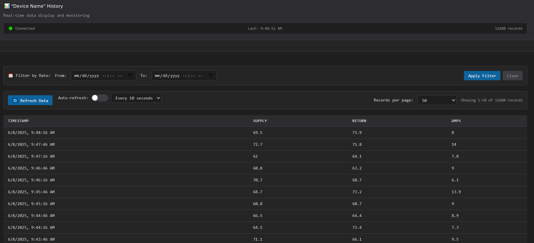This screenshot has height=243, width=534.
Task: Click supply value 70.7
Action: pyautogui.click(x=258, y=180)
